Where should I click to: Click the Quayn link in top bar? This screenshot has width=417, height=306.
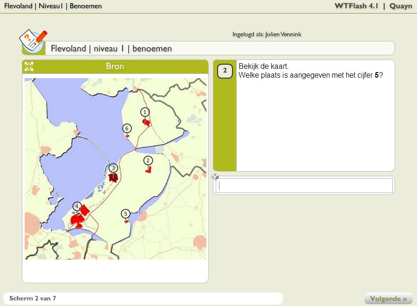[401, 6]
